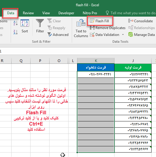Image resolution: width=156 pixels, height=157 pixels.
Task: Switch to the Review ribbon tab
Action: tap(28, 13)
